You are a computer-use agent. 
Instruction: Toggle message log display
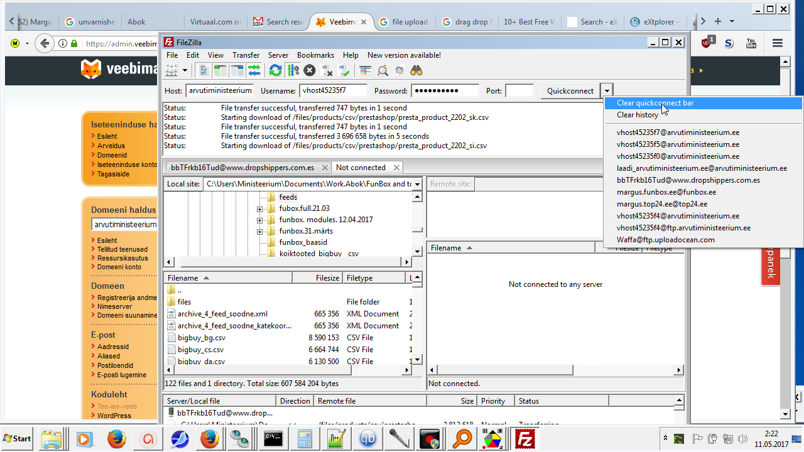(x=204, y=70)
